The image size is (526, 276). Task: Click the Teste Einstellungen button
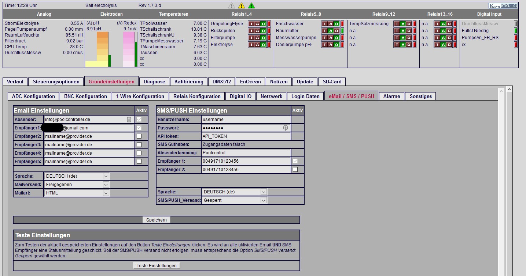point(157,266)
